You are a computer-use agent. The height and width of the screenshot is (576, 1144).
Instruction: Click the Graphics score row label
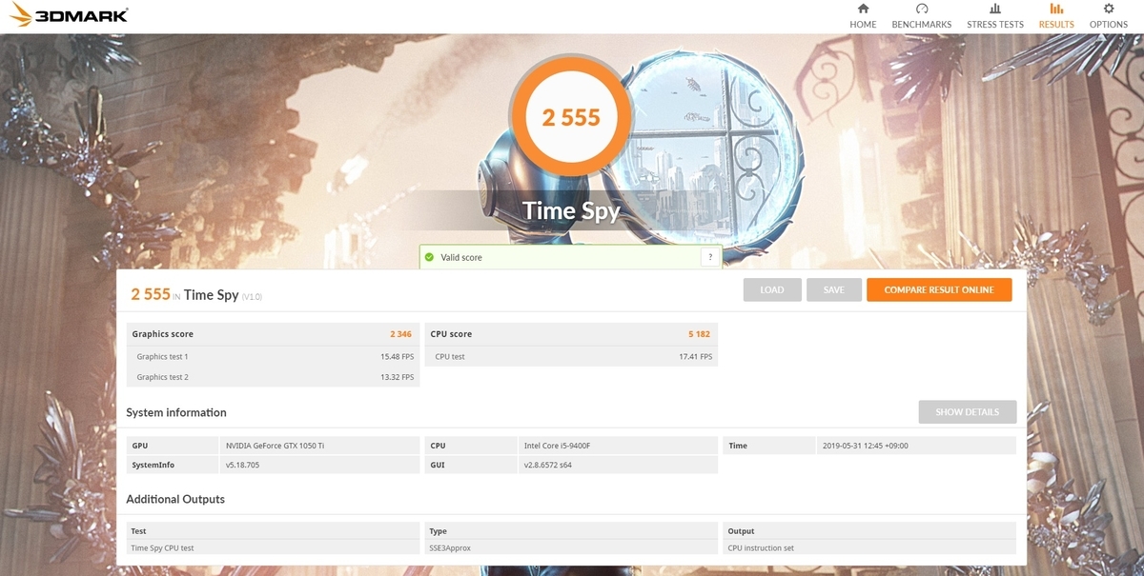163,334
